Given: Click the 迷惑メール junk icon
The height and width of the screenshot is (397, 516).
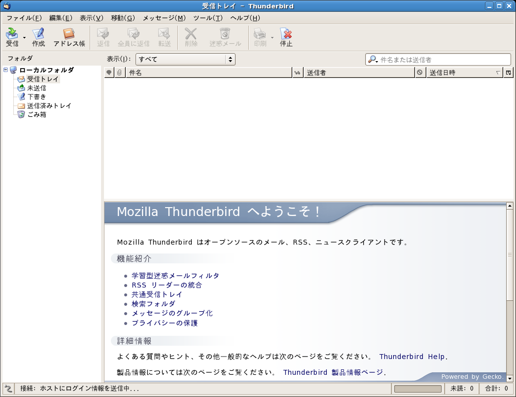Looking at the screenshot, I should tap(225, 37).
